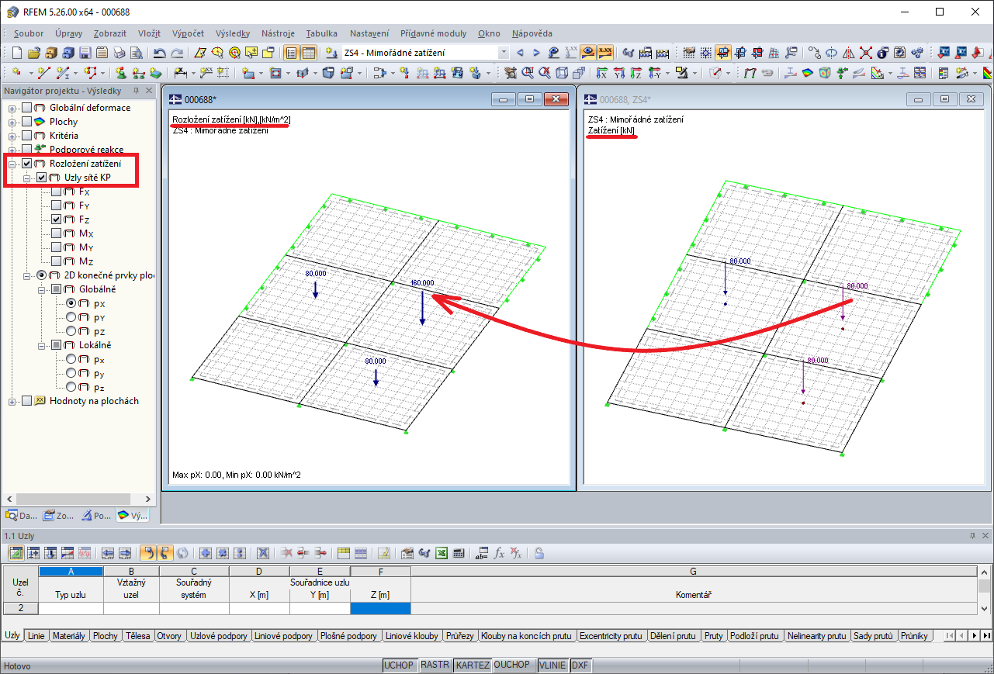The image size is (994, 674).
Task: Open the Soubor menu
Action: pos(29,33)
